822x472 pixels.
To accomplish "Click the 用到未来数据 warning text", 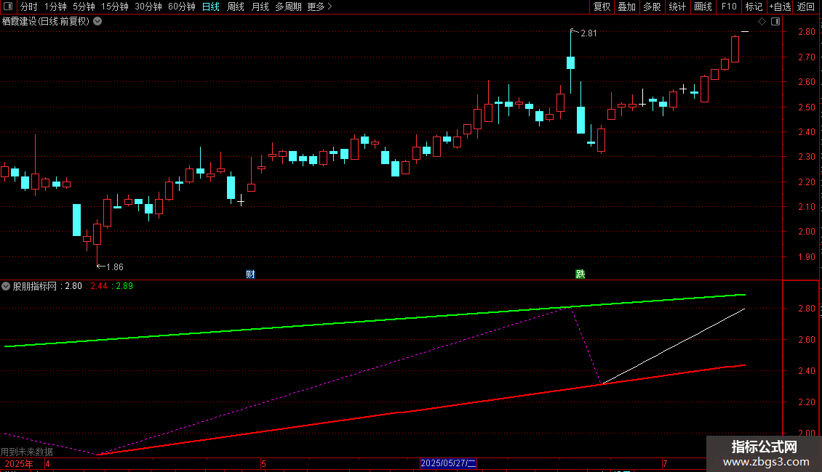I will (x=27, y=452).
